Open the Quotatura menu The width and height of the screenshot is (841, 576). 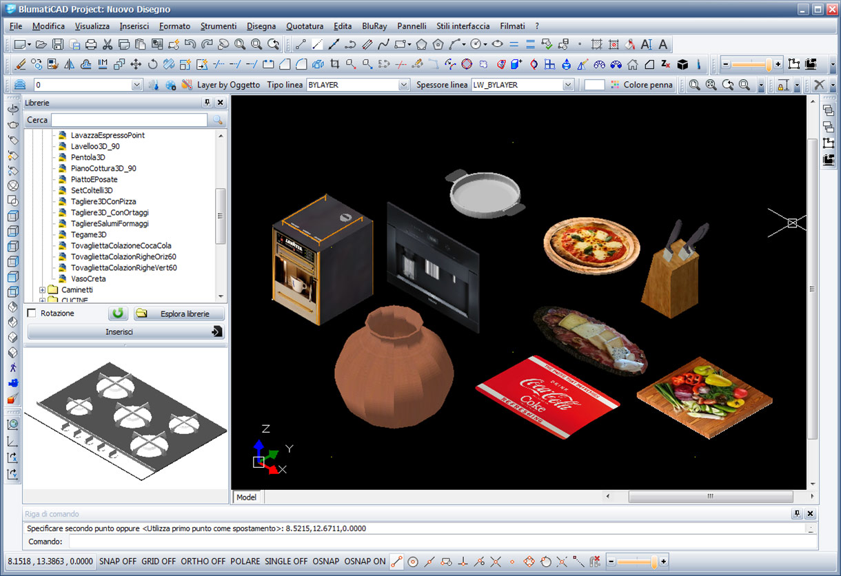pos(305,26)
